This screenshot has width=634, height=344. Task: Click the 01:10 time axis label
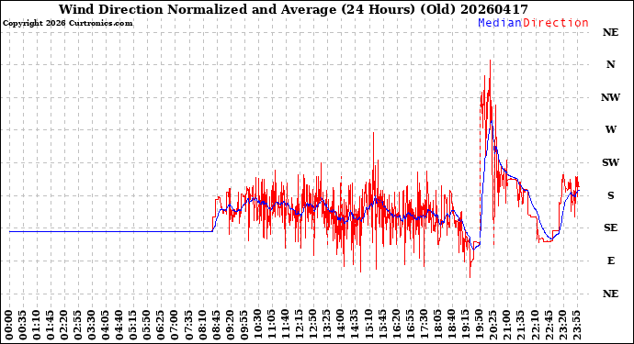pyautogui.click(x=37, y=325)
